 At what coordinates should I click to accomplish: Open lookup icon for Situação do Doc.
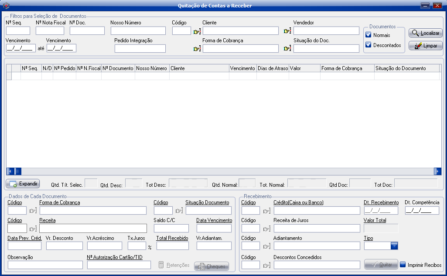pyautogui.click(x=287, y=49)
